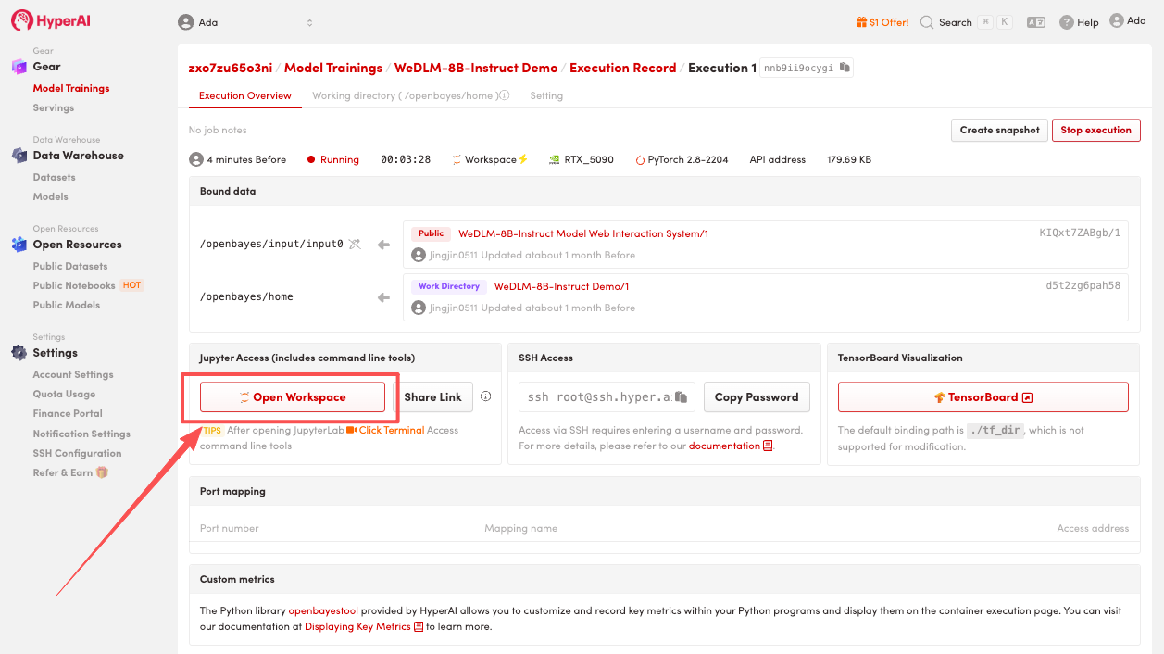Click the info icon after Working directory tab
The width and height of the screenshot is (1164, 654).
tap(505, 96)
